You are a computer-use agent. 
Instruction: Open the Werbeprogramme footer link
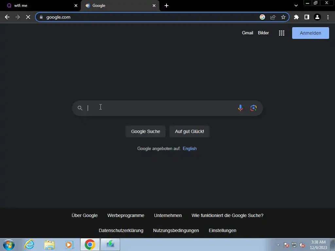pos(126,216)
